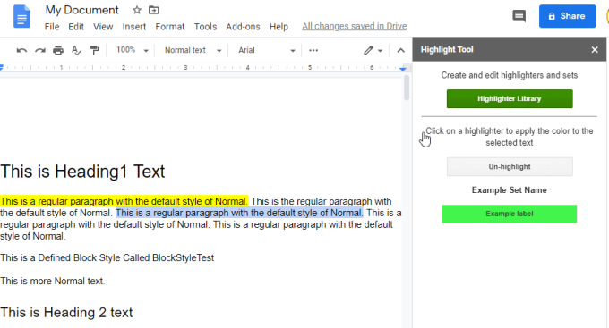This screenshot has height=328, width=609.
Task: Open the Normal text style dropdown
Action: pyautogui.click(x=193, y=50)
